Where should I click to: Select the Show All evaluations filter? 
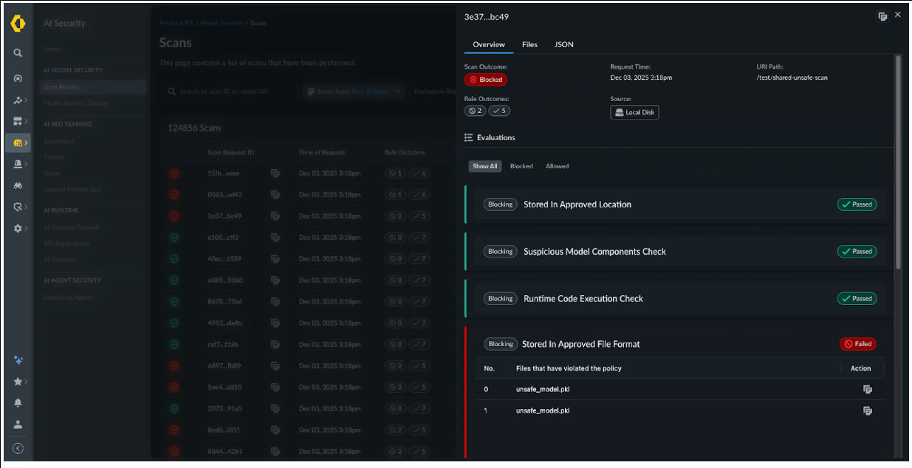click(484, 166)
